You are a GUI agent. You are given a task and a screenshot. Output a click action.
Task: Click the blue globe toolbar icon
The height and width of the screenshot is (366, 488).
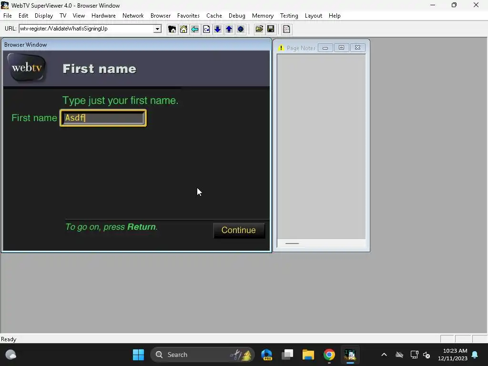pyautogui.click(x=241, y=29)
